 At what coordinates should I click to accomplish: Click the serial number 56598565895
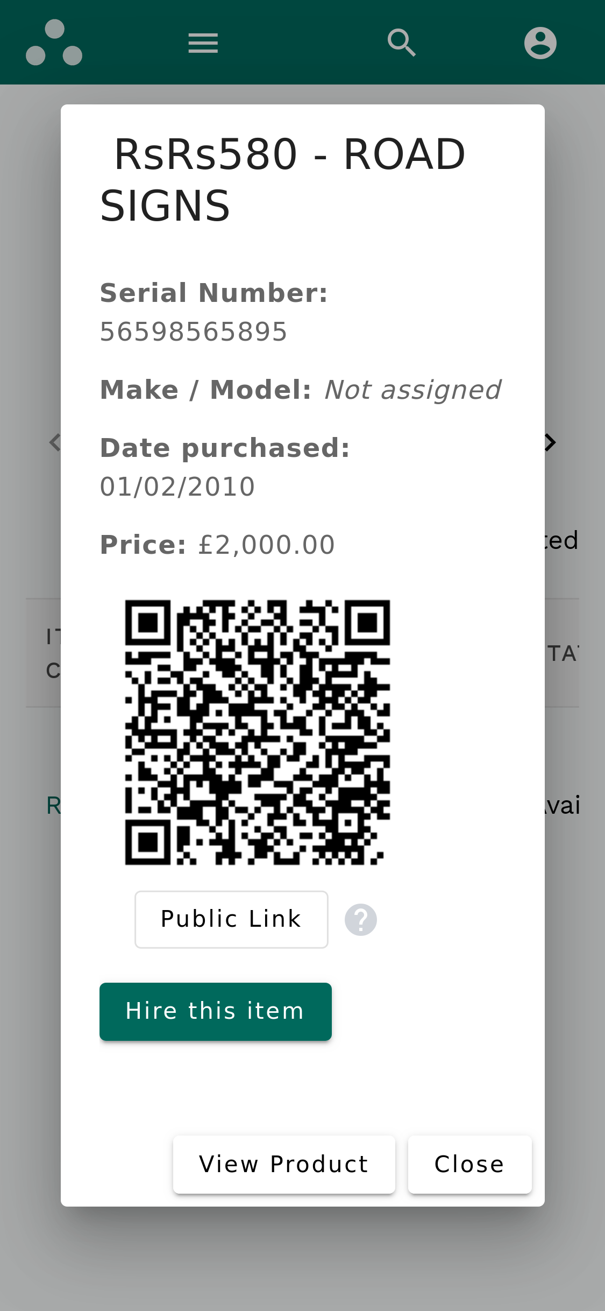click(194, 332)
